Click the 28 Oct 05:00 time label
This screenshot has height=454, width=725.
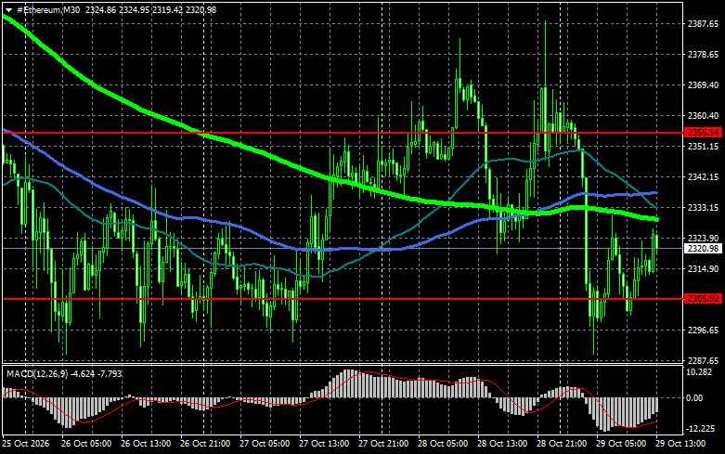coord(443,444)
